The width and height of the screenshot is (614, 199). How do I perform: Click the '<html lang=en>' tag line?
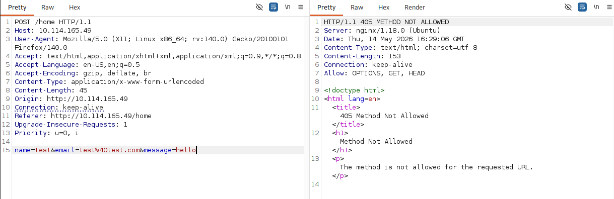pos(352,99)
